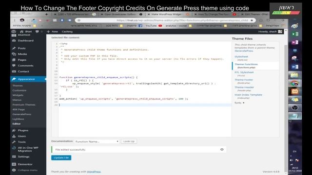Screen dimensions: 312x175
Task: Dismiss the File edited successfully notice
Action: pyautogui.click(x=222, y=149)
